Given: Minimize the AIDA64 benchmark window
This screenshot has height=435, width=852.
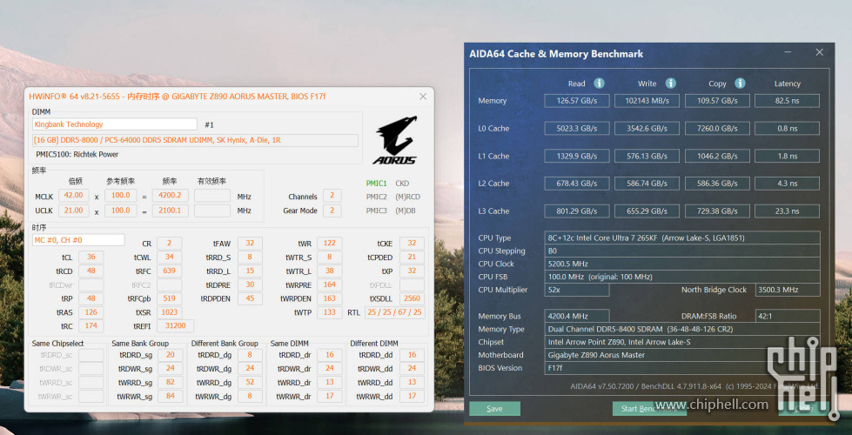Looking at the screenshot, I should click(x=788, y=52).
